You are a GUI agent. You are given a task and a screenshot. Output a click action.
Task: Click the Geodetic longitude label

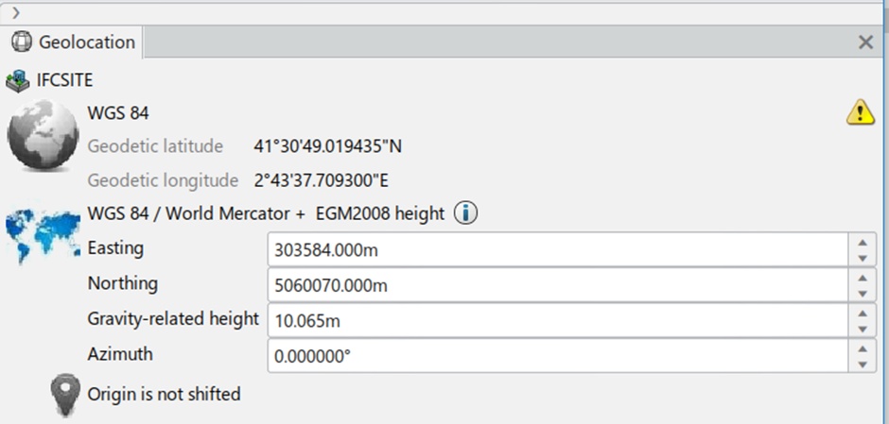click(163, 180)
